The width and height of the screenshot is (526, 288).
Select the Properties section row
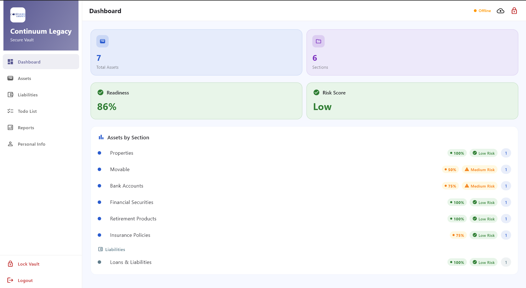point(121,153)
